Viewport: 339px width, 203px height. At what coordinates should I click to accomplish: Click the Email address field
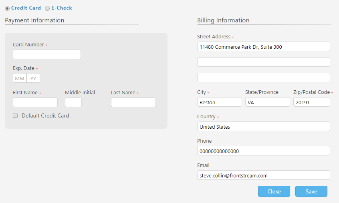(263, 175)
